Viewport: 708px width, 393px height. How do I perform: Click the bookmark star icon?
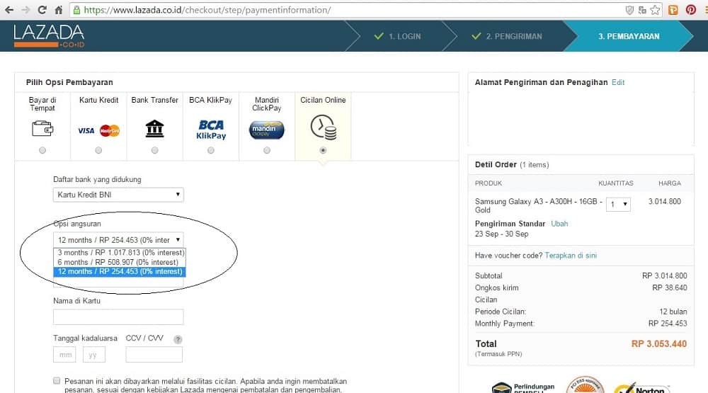click(655, 10)
